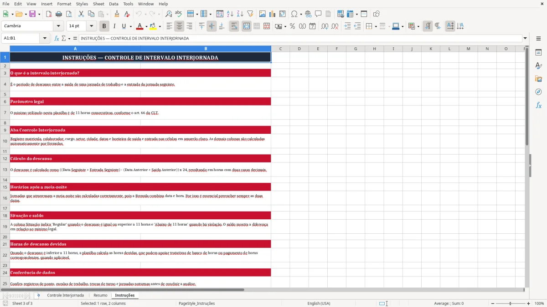Toggle Merge and Center Cells
Image resolution: width=547 pixels, height=307 pixels.
point(247,26)
